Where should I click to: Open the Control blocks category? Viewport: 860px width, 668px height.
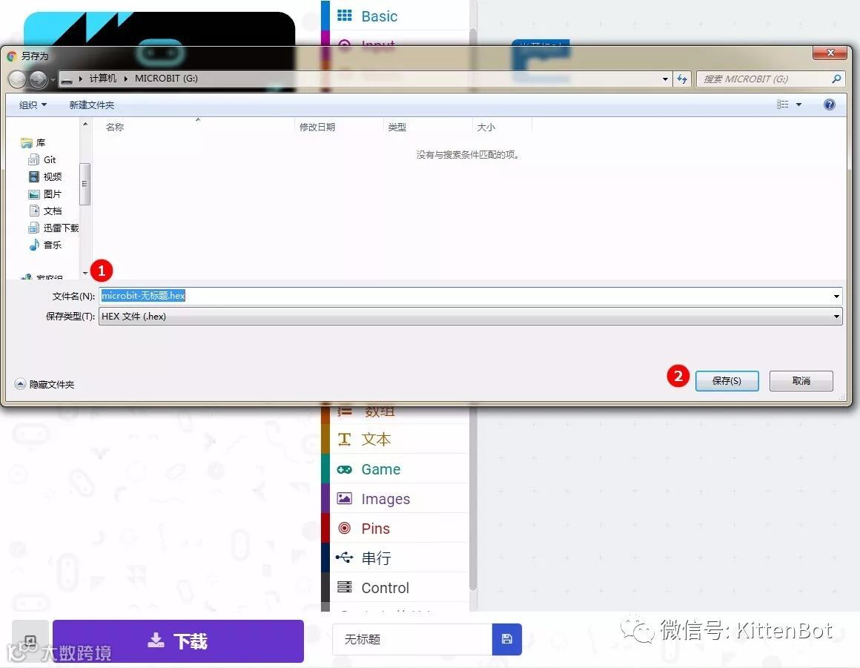click(395, 587)
